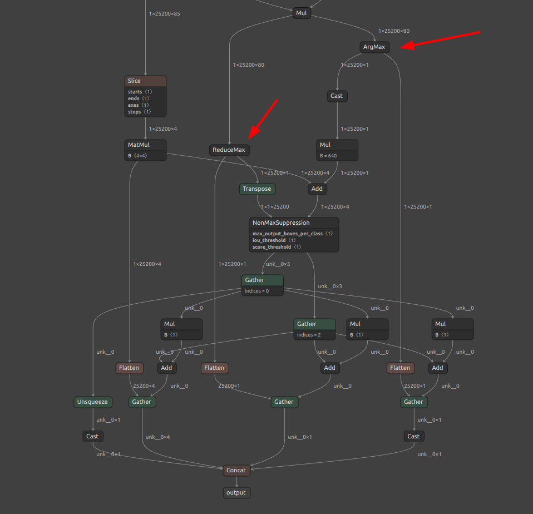Click the Add node below Transpose row
The height and width of the screenshot is (514, 533).
coord(317,189)
